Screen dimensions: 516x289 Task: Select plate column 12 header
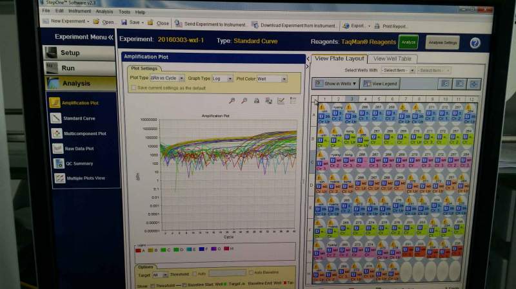tap(471, 99)
